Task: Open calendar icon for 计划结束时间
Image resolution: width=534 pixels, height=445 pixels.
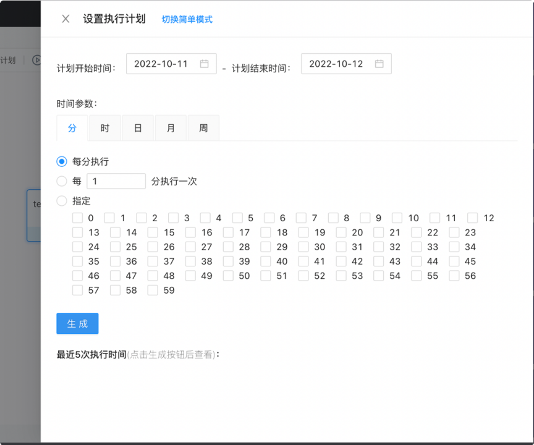Action: pyautogui.click(x=379, y=64)
